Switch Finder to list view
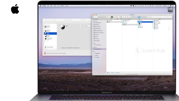 pos(110,17)
